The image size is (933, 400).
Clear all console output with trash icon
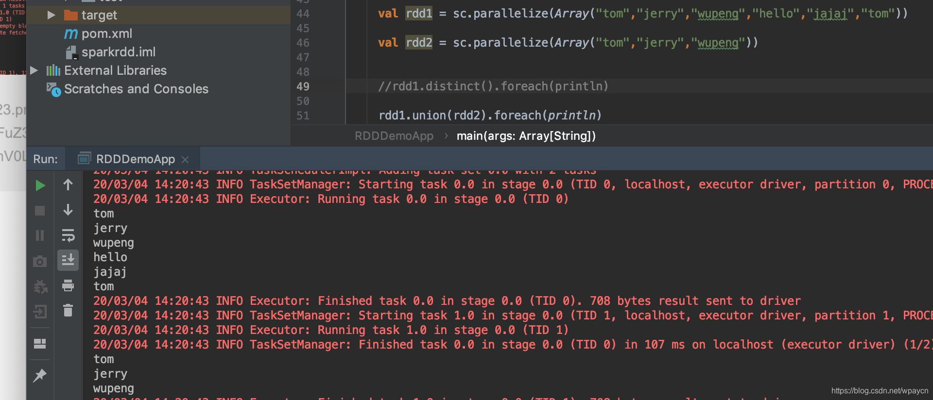coord(68,310)
